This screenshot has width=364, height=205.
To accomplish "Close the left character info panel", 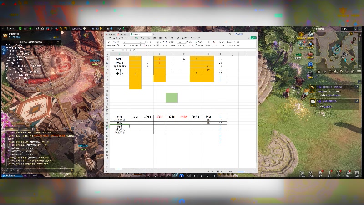I will 58,42.
